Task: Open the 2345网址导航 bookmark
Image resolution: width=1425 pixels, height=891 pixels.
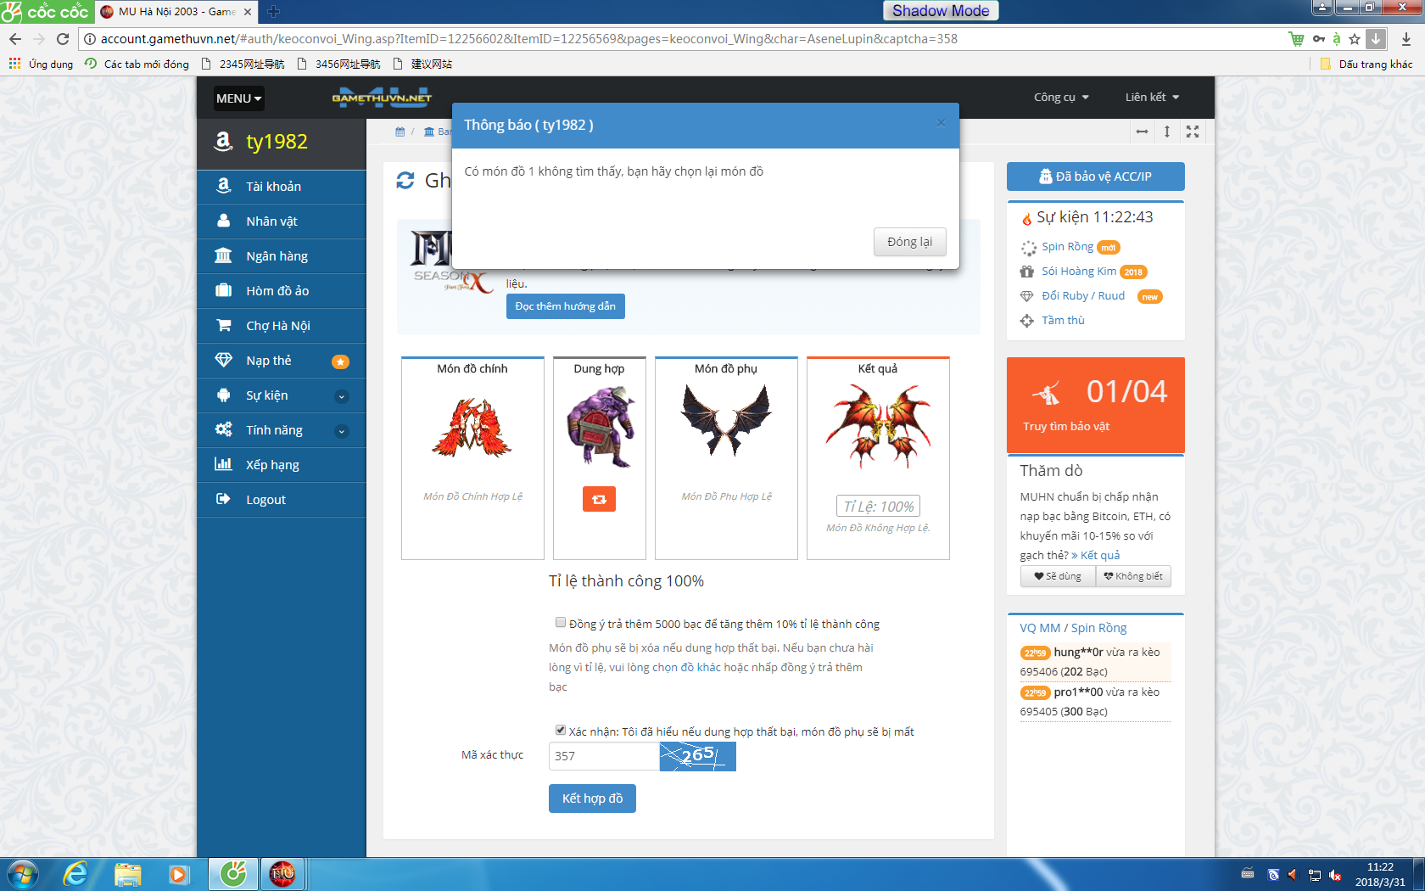Action: click(x=243, y=64)
